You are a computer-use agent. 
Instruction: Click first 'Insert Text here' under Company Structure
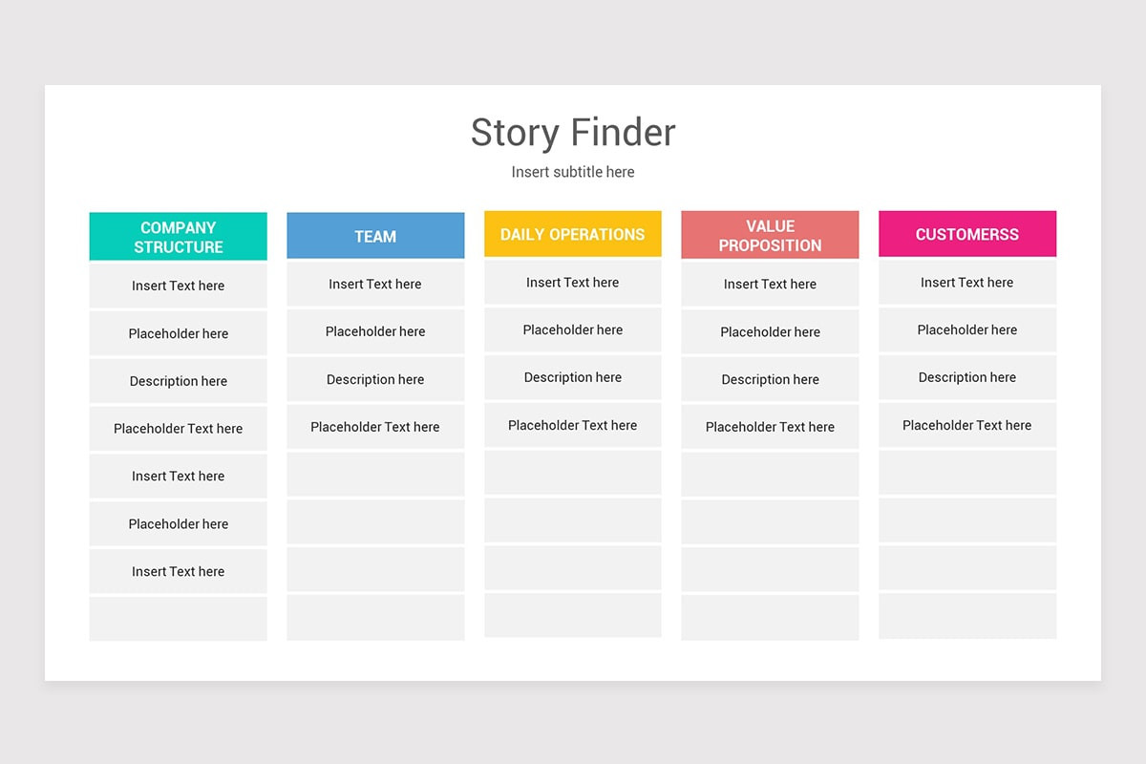179,286
